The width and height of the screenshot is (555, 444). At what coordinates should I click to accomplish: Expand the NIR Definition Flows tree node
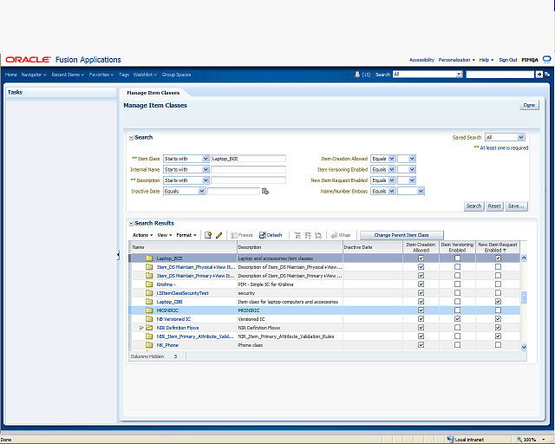(141, 328)
